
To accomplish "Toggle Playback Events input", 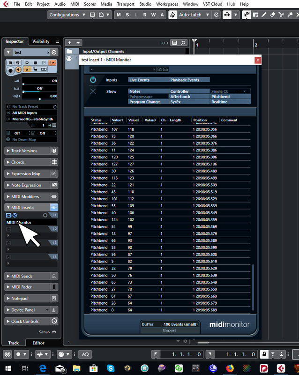I will [189, 80].
